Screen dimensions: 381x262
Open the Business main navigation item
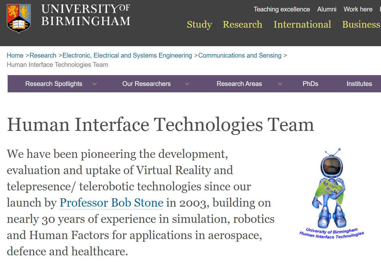point(361,24)
